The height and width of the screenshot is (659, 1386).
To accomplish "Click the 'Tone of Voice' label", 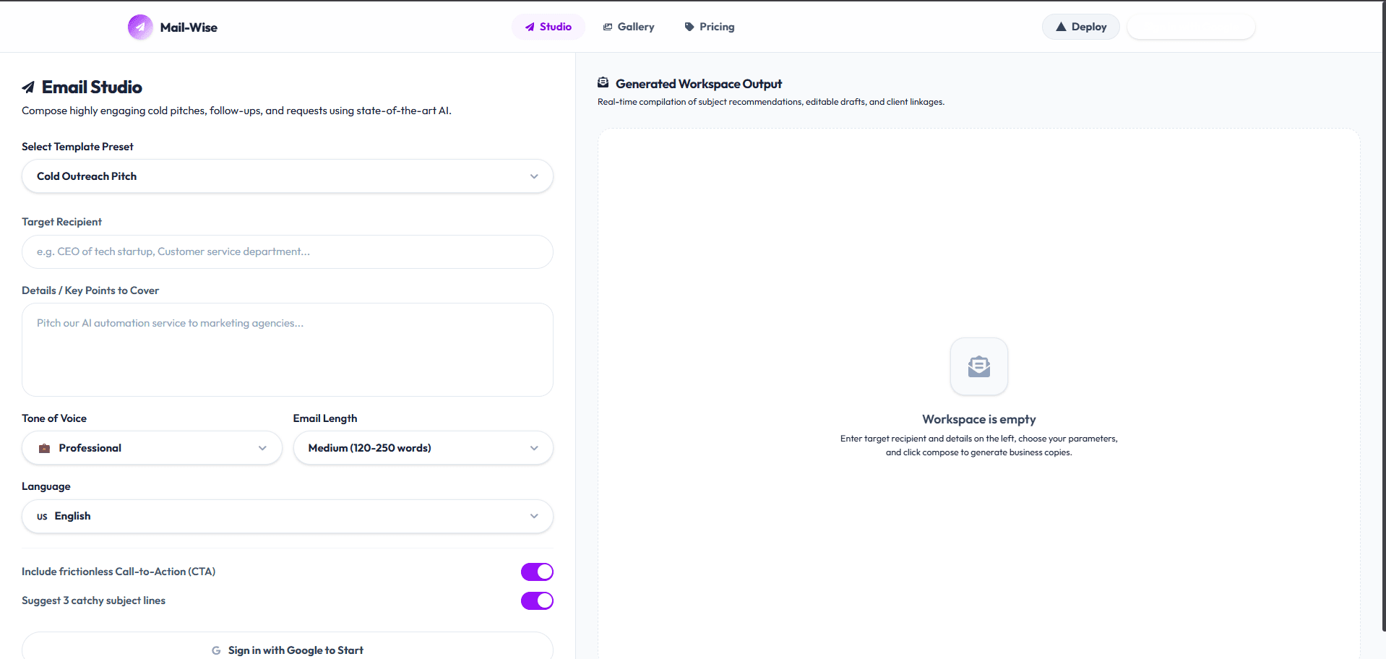I will coord(54,418).
